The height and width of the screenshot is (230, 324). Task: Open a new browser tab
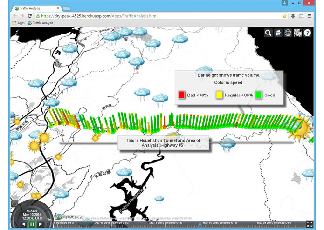[x=66, y=9]
